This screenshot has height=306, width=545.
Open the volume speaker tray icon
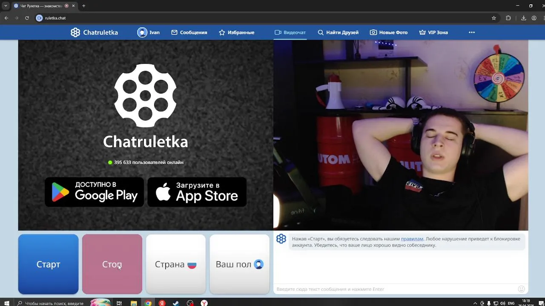click(x=502, y=303)
